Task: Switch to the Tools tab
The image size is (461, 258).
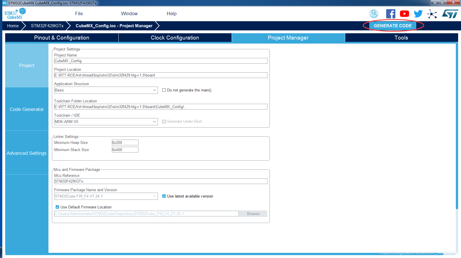Action: coord(401,38)
